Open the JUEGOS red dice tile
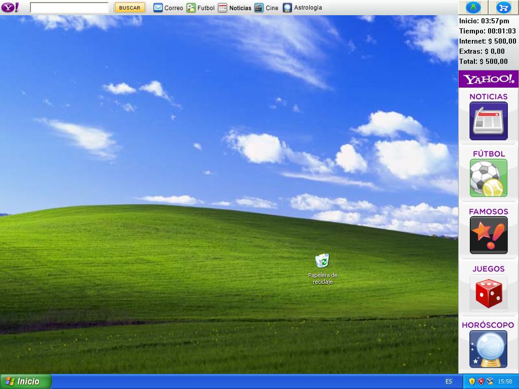The image size is (519, 389). (x=489, y=293)
